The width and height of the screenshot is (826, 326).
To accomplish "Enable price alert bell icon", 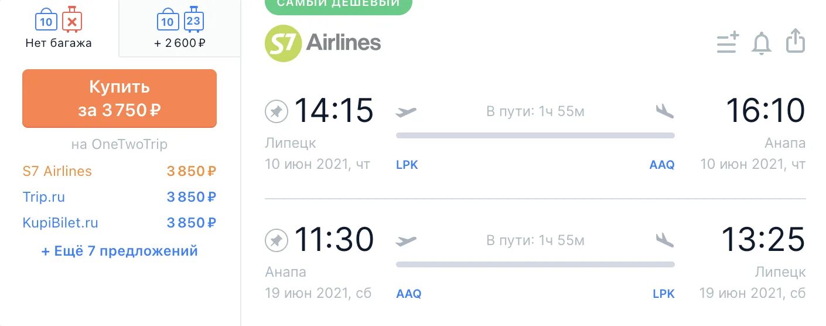I will [x=762, y=44].
